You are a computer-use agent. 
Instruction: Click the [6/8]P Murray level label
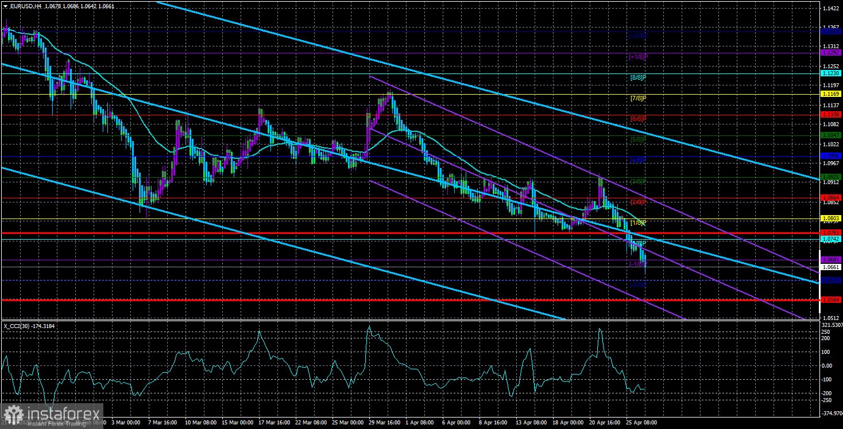tap(639, 119)
